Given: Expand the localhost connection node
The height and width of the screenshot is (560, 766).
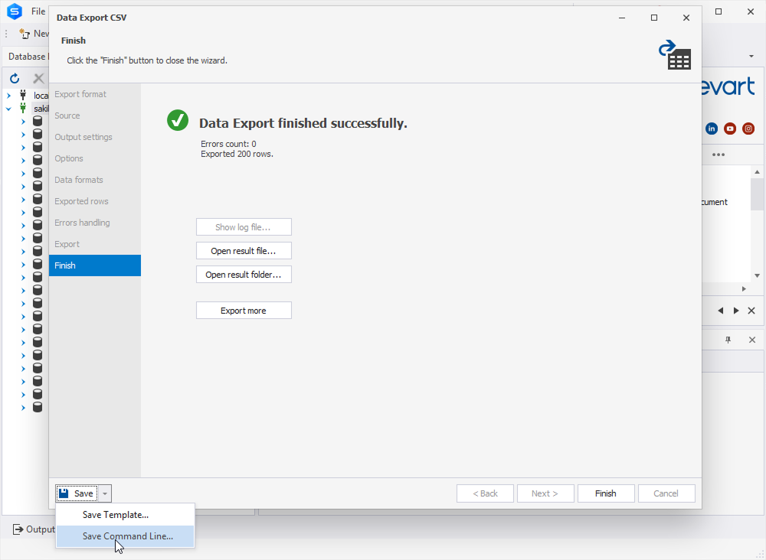Looking at the screenshot, I should pyautogui.click(x=9, y=96).
